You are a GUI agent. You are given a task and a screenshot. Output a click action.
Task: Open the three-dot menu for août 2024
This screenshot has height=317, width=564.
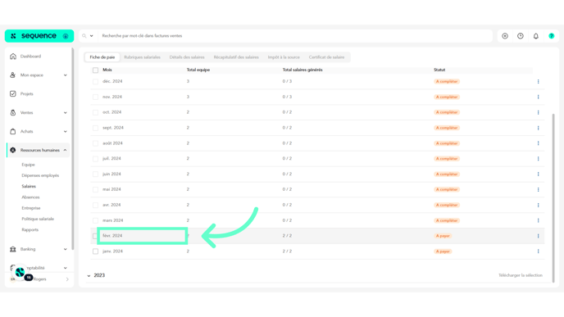[x=538, y=143]
